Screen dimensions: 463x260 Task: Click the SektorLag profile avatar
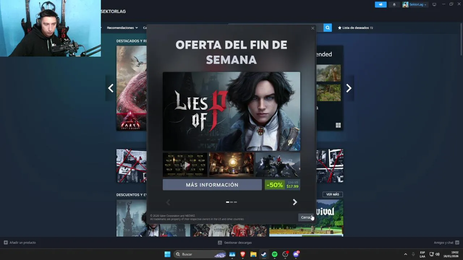tap(405, 4)
